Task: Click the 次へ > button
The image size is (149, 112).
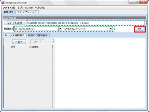Action: tap(37, 42)
